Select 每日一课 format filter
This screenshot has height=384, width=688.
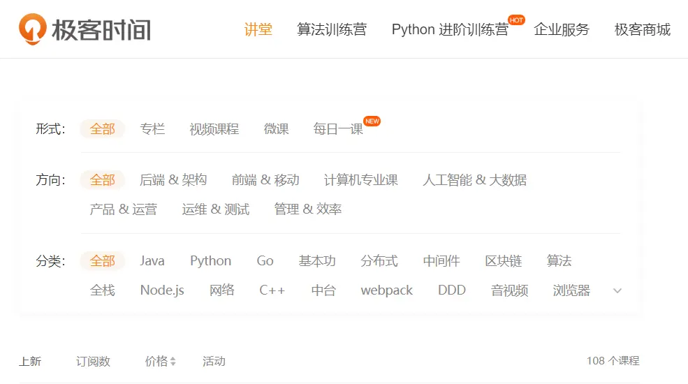pyautogui.click(x=338, y=129)
